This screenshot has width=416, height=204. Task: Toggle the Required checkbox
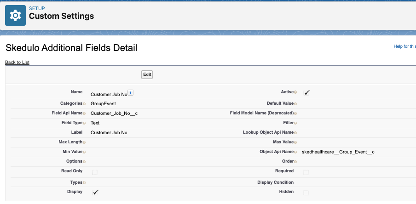(306, 172)
